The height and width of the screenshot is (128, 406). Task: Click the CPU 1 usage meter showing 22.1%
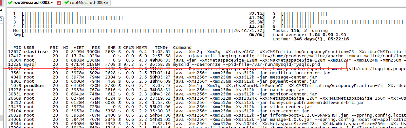[143, 14]
